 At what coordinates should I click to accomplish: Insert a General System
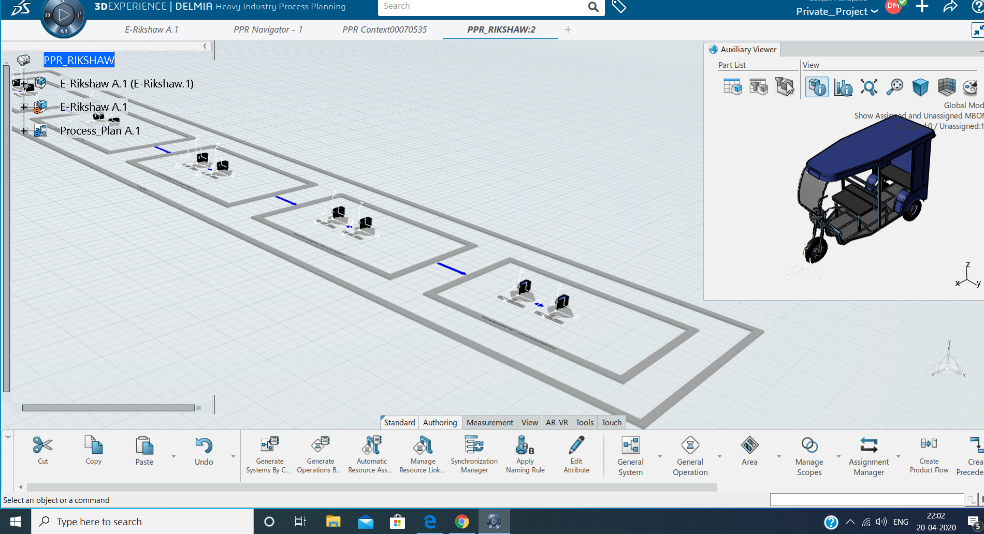click(630, 445)
